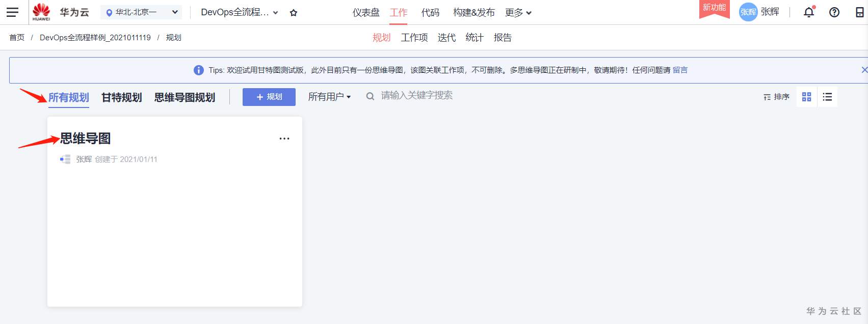This screenshot has height=324, width=868.
Task: Open the help question mark icon
Action: (x=834, y=12)
